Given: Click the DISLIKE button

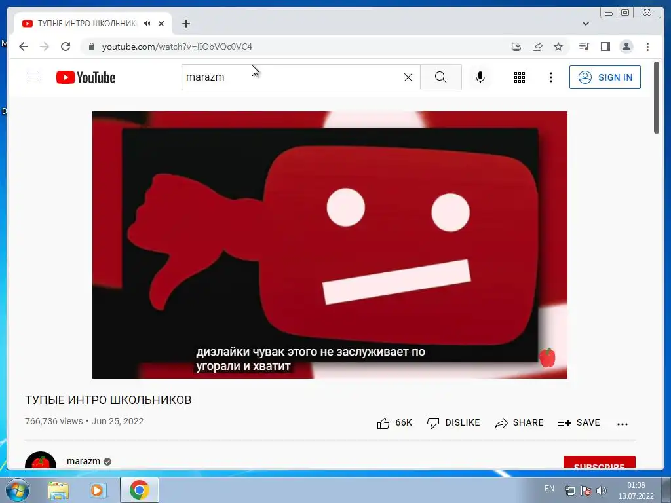Looking at the screenshot, I should [453, 422].
